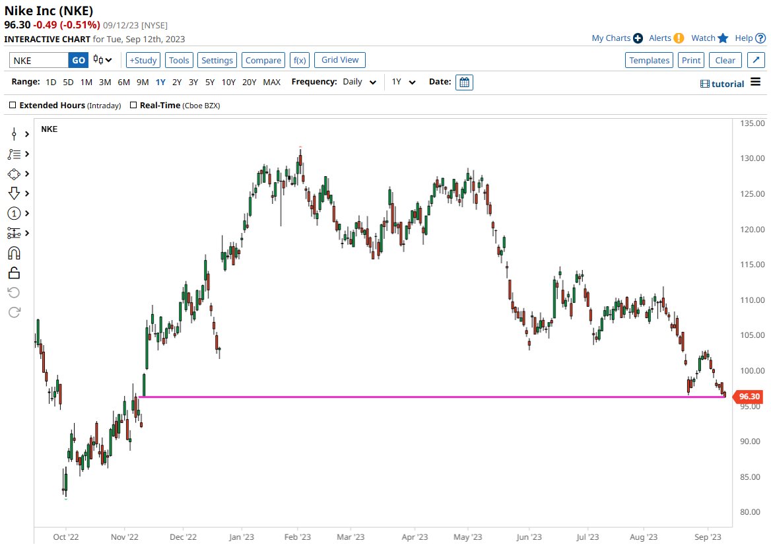Open the Date calendar picker icon

(464, 82)
